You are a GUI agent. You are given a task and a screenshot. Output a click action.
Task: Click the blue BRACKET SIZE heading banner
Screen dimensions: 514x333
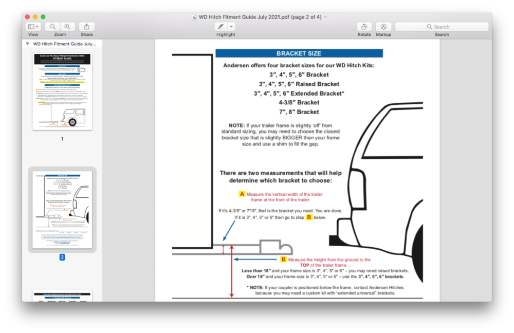(299, 53)
